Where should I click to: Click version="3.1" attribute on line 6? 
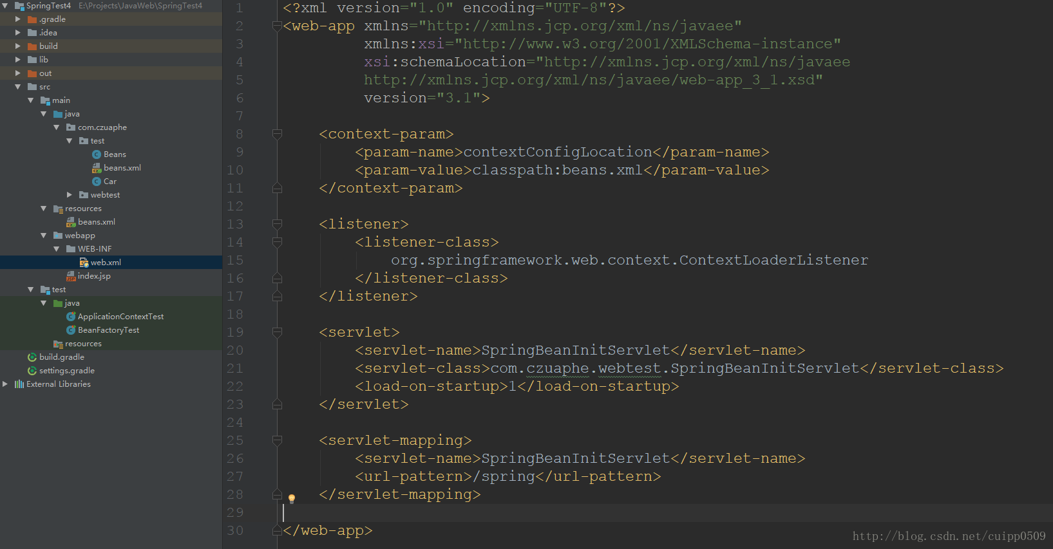[422, 98]
